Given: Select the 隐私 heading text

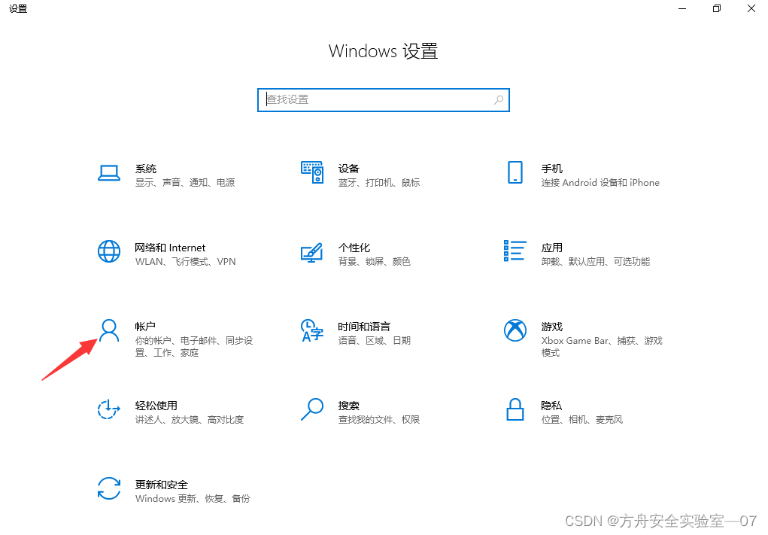Looking at the screenshot, I should pyautogui.click(x=551, y=406).
